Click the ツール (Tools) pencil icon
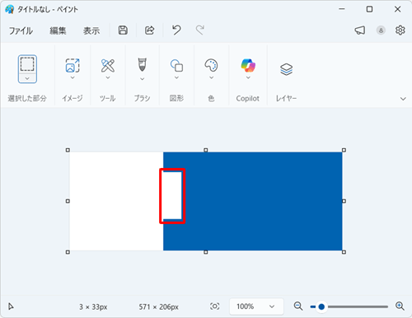Screen dimensions: 412x318 [x=108, y=65]
